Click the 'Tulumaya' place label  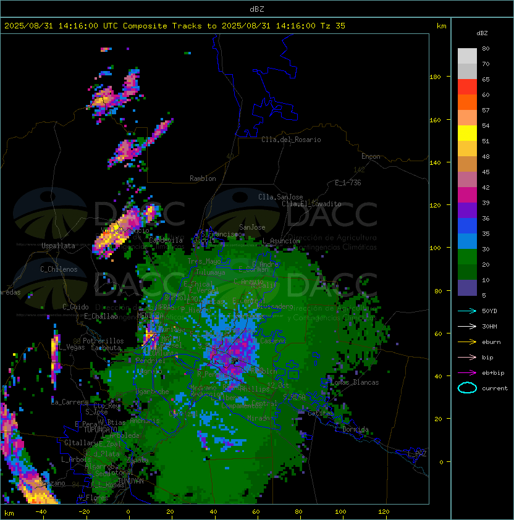[211, 272]
